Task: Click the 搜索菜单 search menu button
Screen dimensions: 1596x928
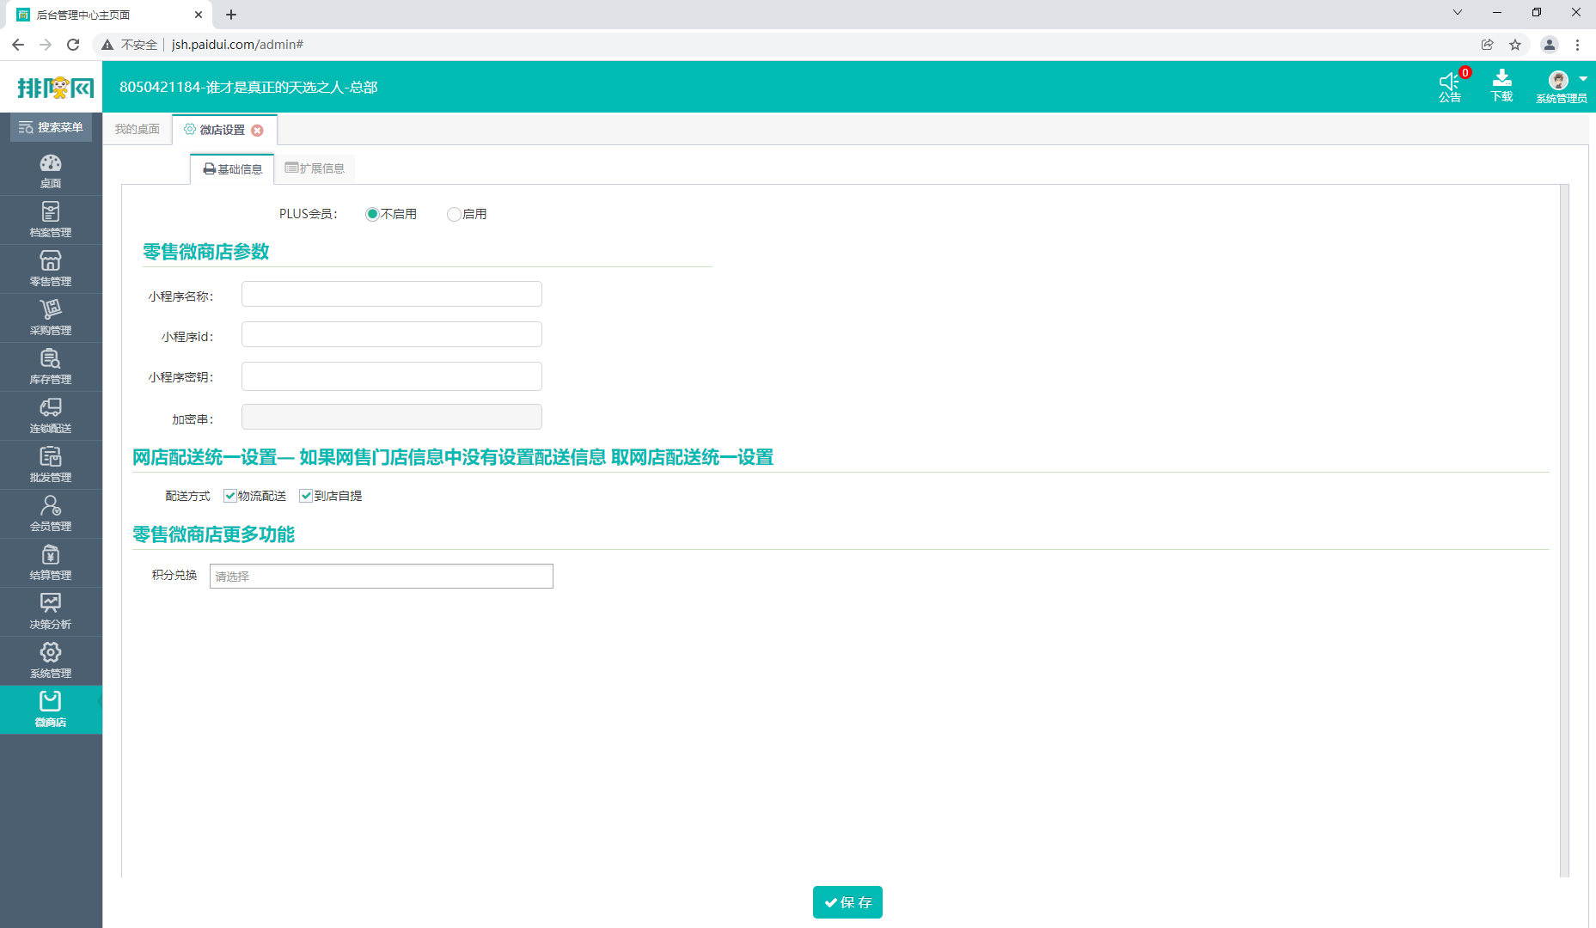Action: [51, 127]
